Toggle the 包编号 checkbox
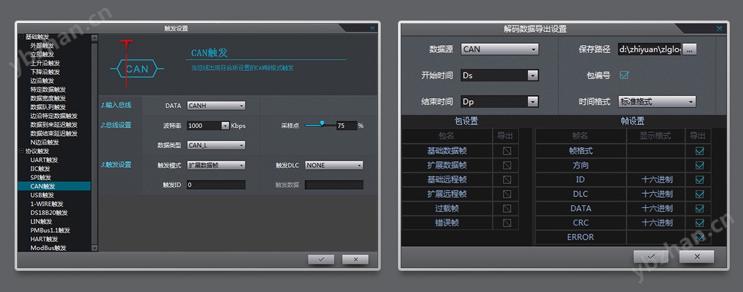The height and width of the screenshot is (292, 743). tap(624, 76)
